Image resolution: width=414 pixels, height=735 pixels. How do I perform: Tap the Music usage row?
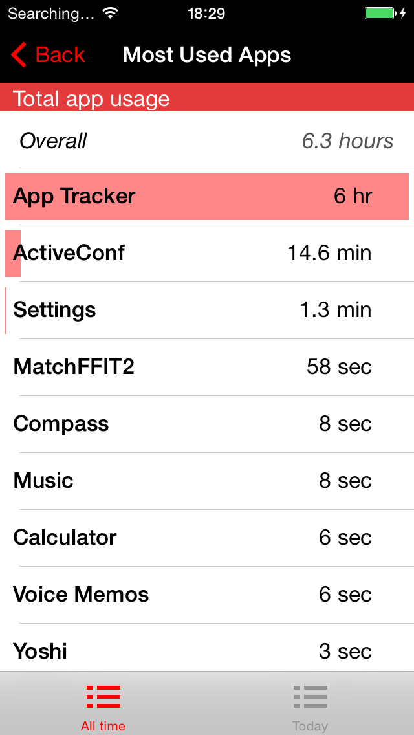[207, 481]
